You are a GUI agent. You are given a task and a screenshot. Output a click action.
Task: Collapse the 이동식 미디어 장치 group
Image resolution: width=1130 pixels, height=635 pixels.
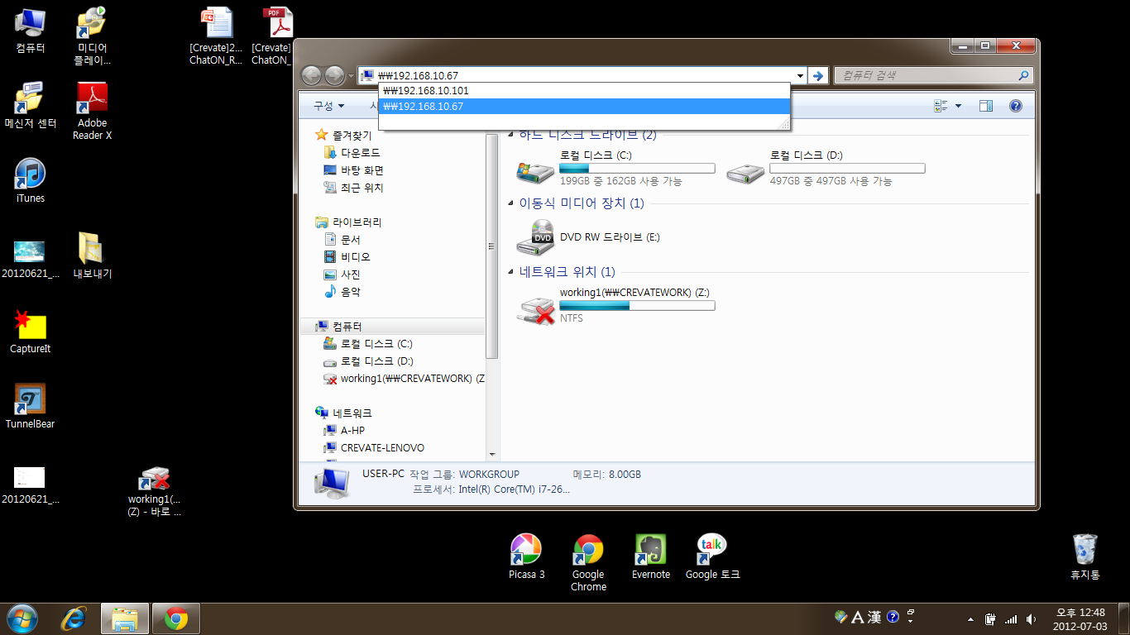[510, 203]
